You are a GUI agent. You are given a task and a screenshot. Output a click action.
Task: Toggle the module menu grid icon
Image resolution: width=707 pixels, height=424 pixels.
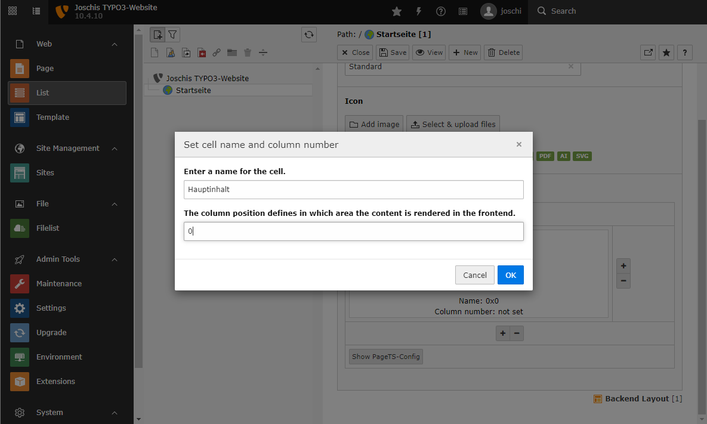click(x=13, y=11)
